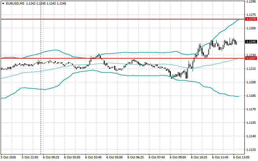
Task: Click the OHLC values 1.1242 1.1245 1.1242 1.1245
Action: (x=46, y=4)
